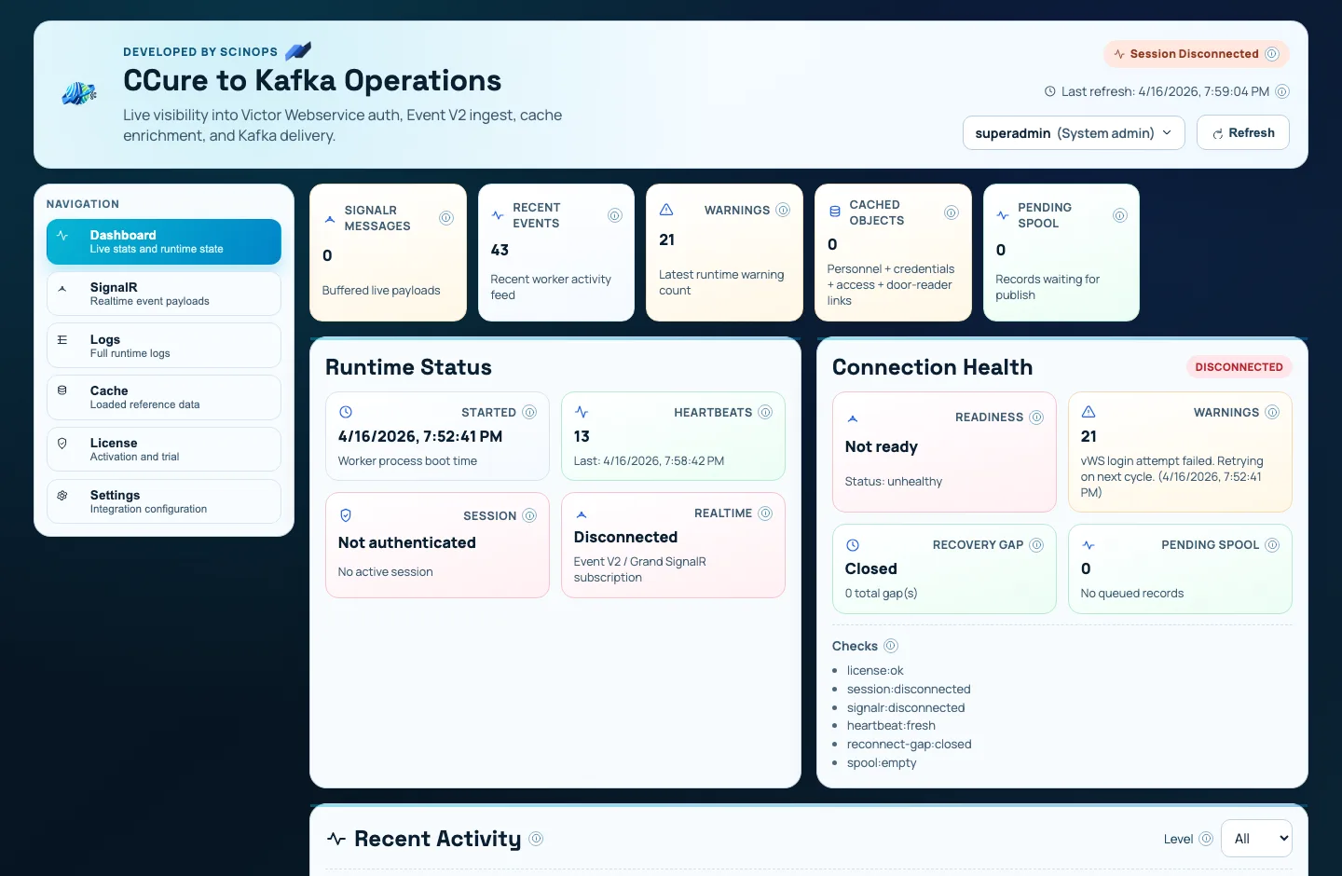Viewport: 1342px width, 876px height.
Task: Open the superadmin user dropdown
Action: [x=1074, y=132]
